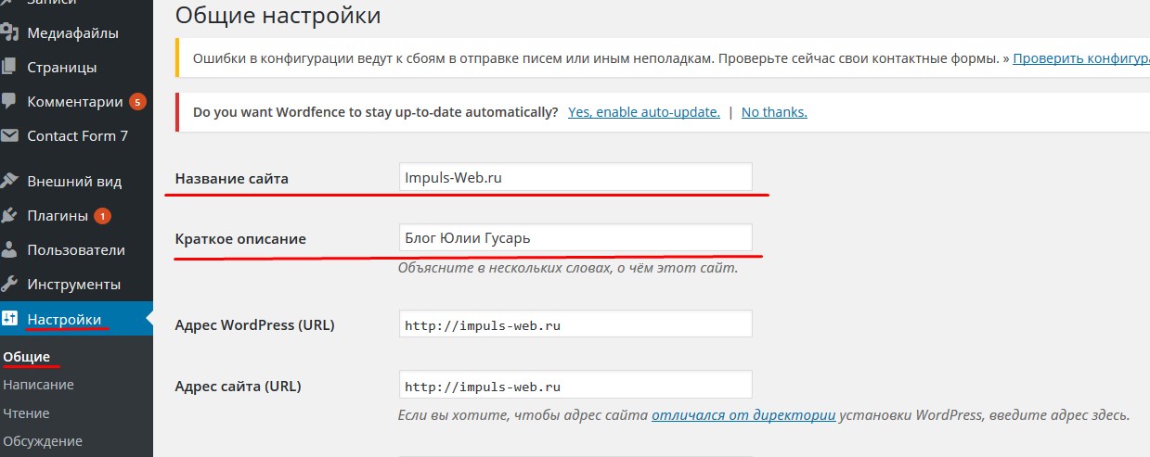Viewport: 1150px width, 457px height.
Task: Click the Appearance paintbrush icon
Action: 9,182
